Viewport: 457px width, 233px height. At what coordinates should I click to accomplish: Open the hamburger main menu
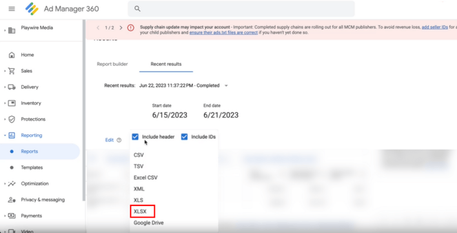(x=12, y=9)
